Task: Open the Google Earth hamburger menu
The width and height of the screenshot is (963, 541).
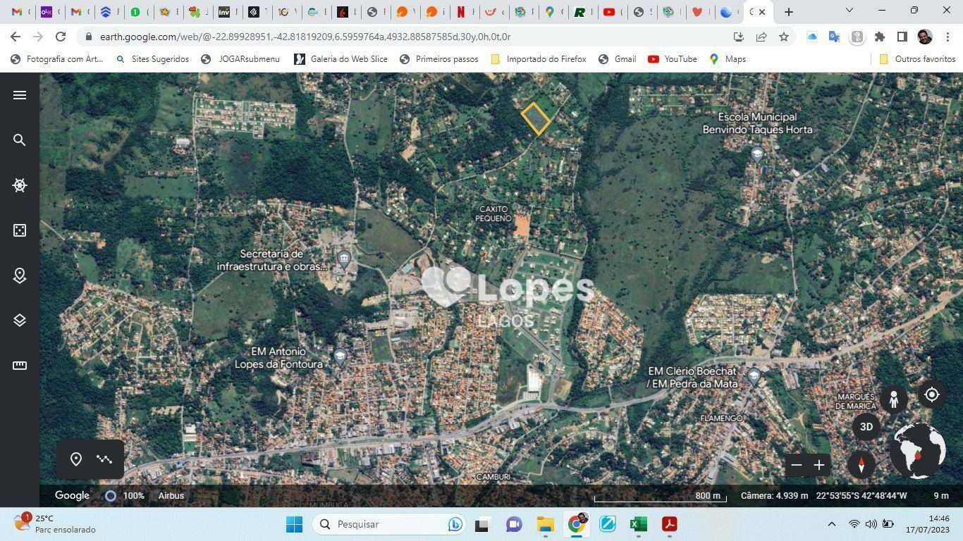Action: 20,95
